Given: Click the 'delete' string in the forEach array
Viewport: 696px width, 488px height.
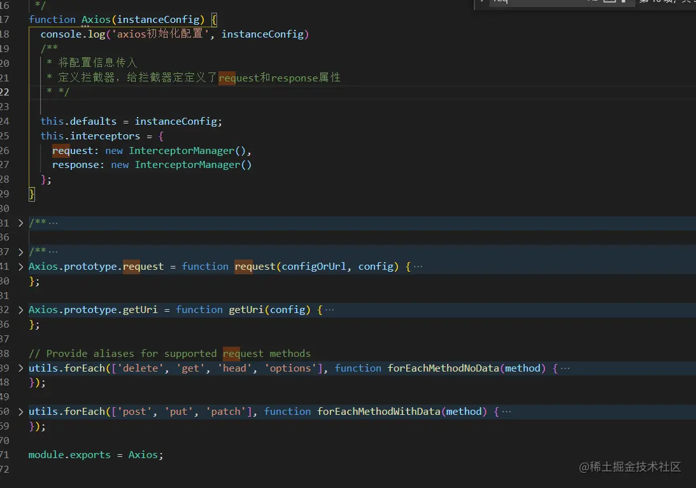Looking at the screenshot, I should pos(140,368).
